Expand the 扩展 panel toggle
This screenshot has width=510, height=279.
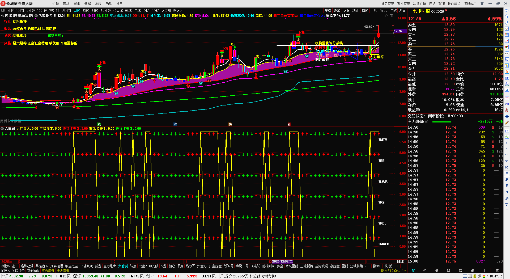pyautogui.click(x=5, y=271)
